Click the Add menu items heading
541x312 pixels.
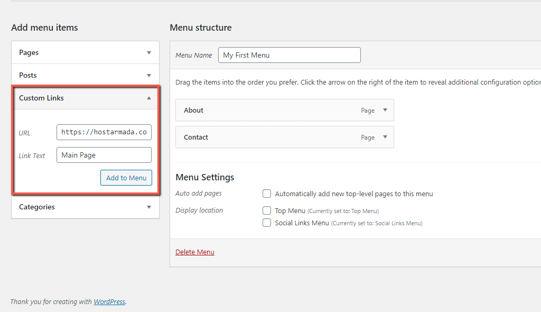click(44, 27)
